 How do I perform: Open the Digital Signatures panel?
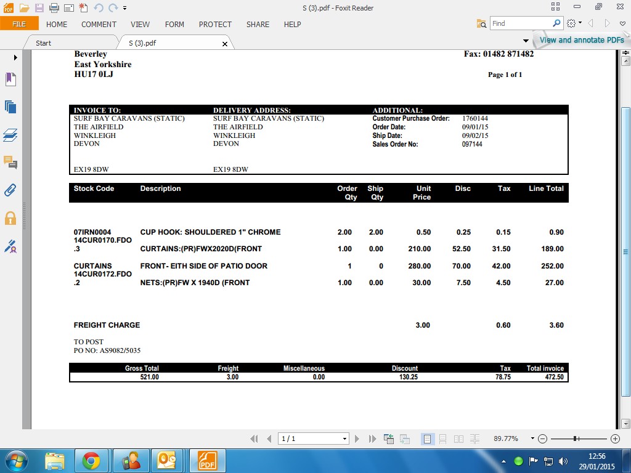coord(10,246)
